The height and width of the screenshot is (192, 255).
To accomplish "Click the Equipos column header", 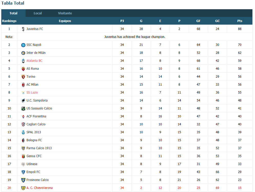I will click(x=65, y=21).
